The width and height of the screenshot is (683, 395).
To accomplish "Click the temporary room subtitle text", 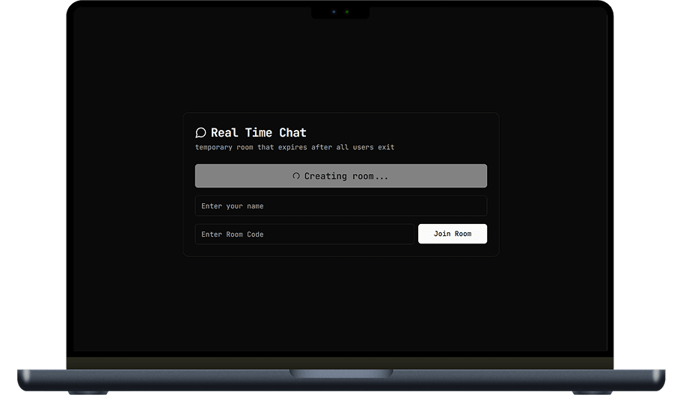I will 294,147.
